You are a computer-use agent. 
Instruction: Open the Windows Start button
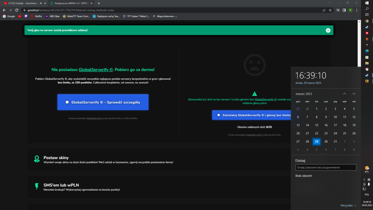(x=367, y=3)
